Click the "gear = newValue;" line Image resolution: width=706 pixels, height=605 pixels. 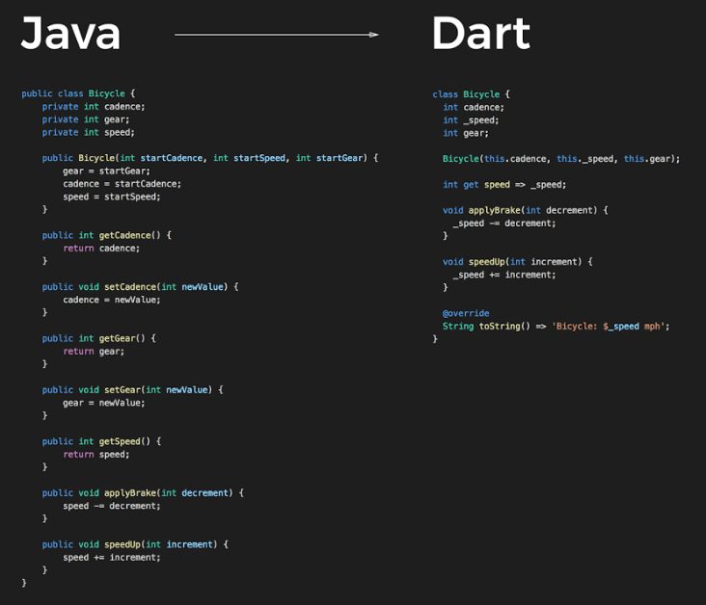tap(103, 403)
